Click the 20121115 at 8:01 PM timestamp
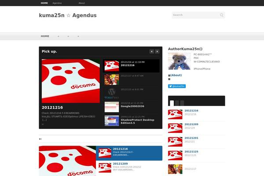Image resolution: width=264 pixels, height=176 pixels. [132, 89]
